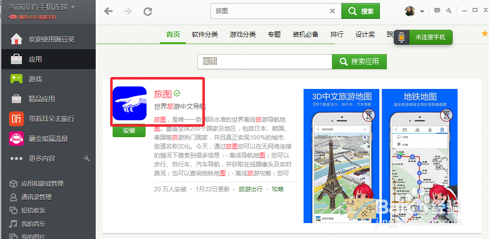Open 砸金蛋赢流量 sidebar entry
The image size is (489, 239).
coord(48,139)
